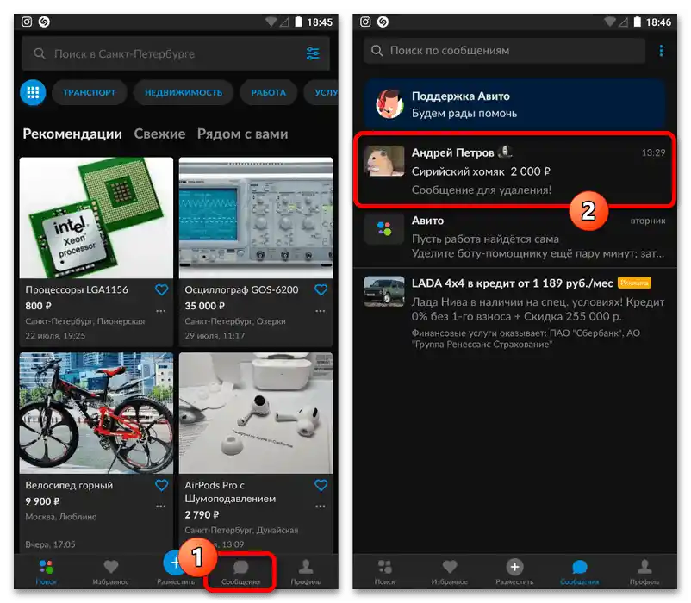Click the magnifier icon in the message search field

[x=377, y=51]
